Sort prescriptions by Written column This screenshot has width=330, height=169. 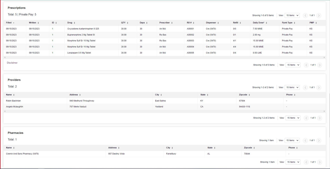pyautogui.click(x=34, y=23)
